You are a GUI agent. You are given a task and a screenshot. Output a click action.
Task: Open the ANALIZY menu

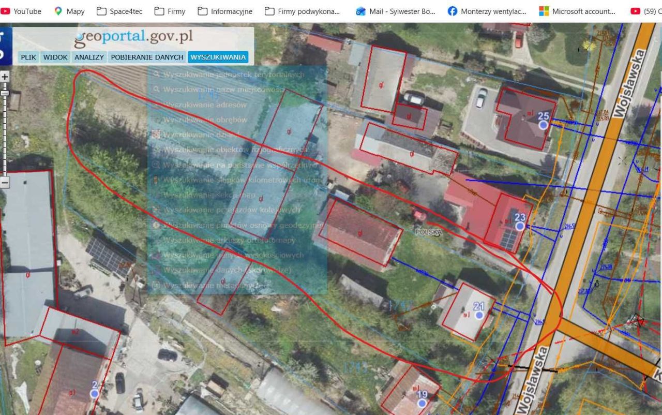pyautogui.click(x=89, y=57)
